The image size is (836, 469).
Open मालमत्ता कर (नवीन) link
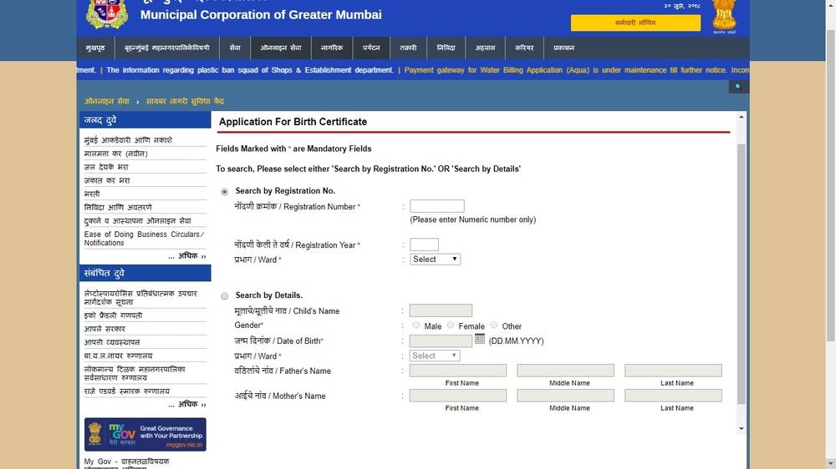pos(115,154)
